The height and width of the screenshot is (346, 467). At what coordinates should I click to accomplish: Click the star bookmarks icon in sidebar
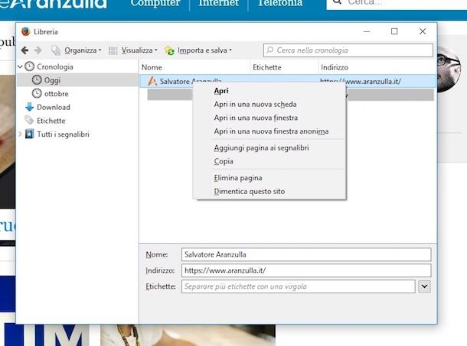click(29, 134)
